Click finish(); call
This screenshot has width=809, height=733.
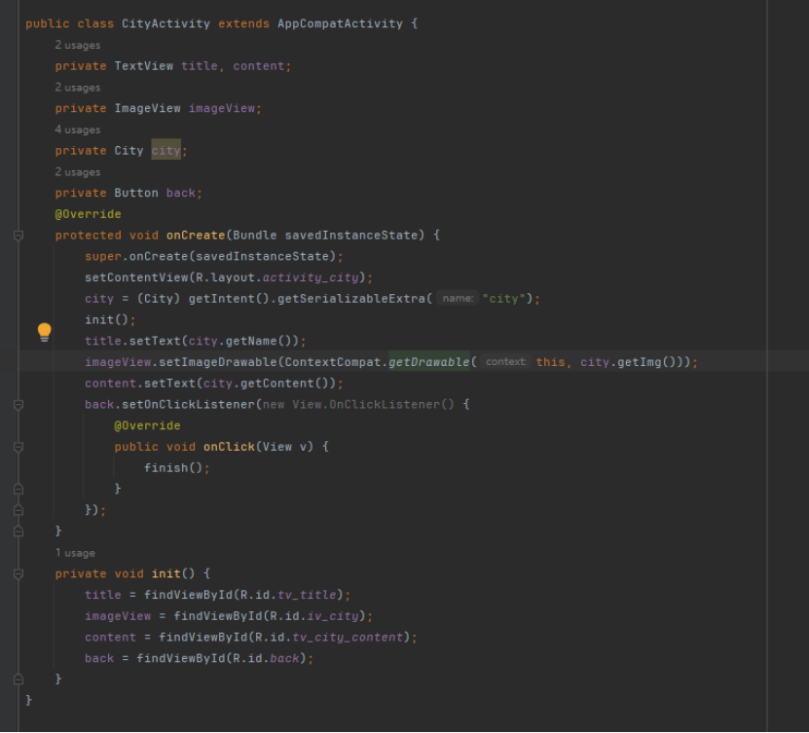[177, 468]
